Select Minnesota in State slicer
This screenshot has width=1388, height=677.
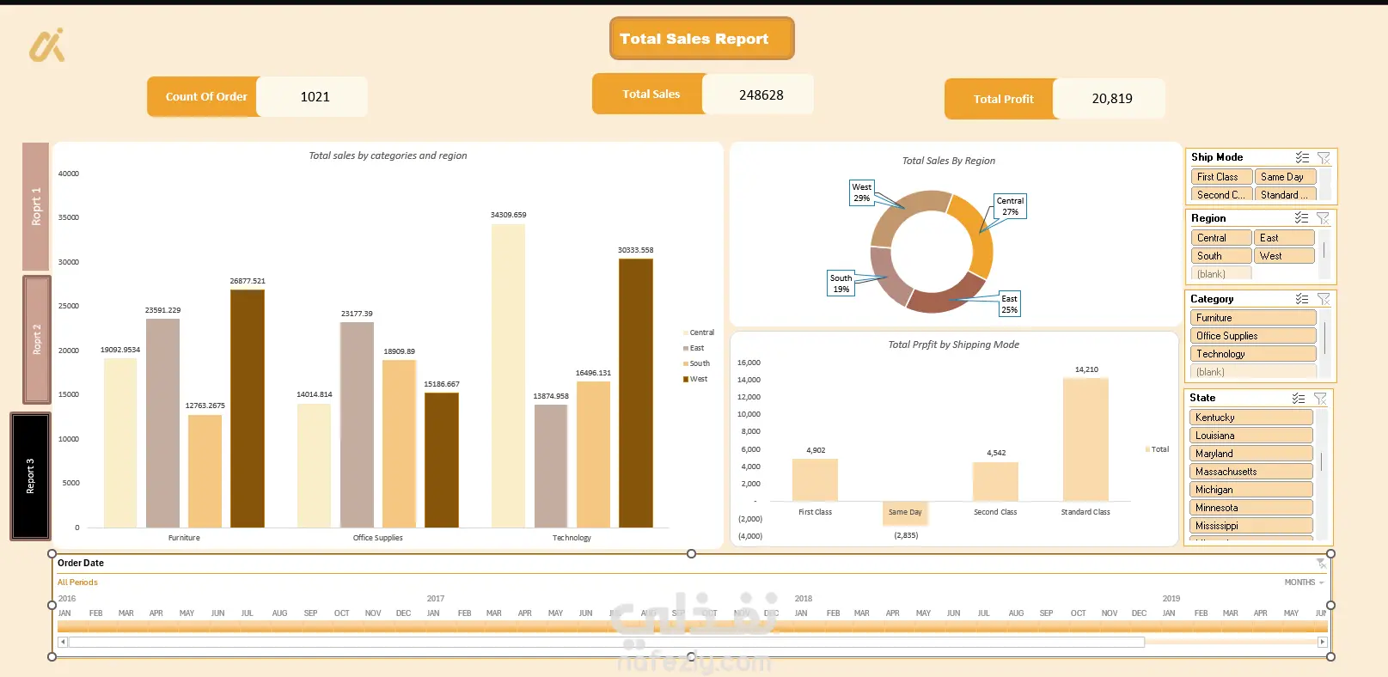pyautogui.click(x=1251, y=508)
